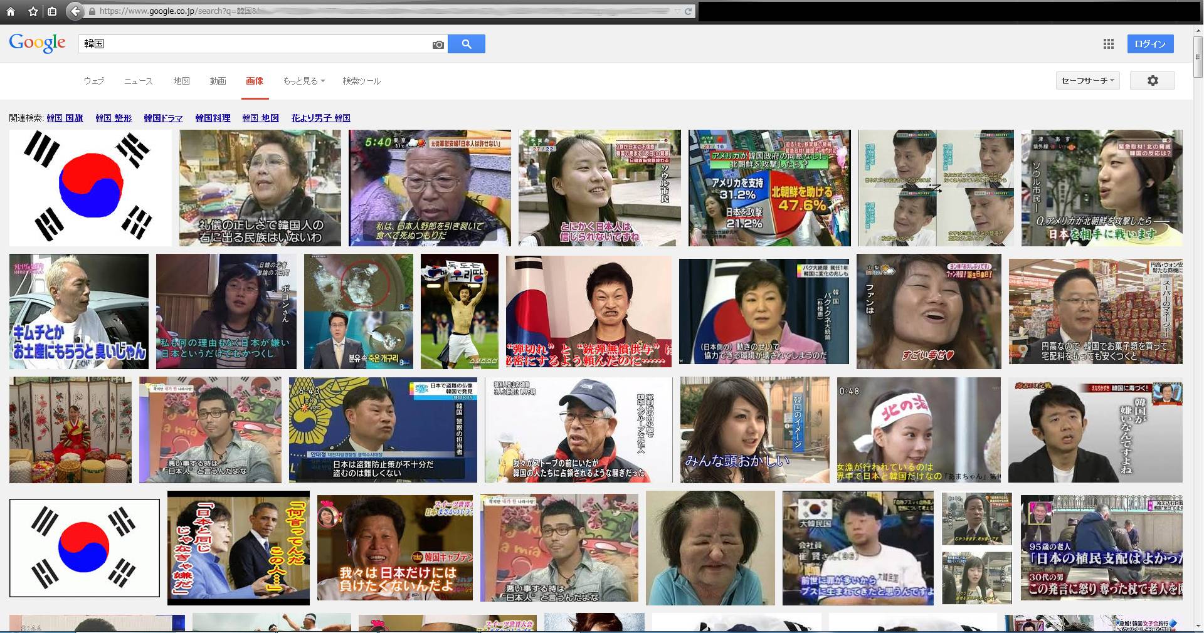Click inside the search box containing 韓国

point(251,44)
